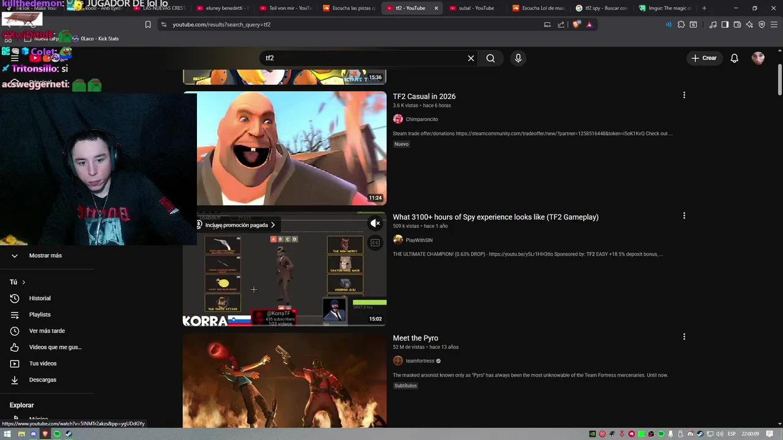Open the Meet the Pyro title
Viewport: 783px width, 440px height.
tap(415, 338)
